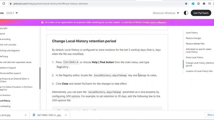Open the PyCharm version 2020.3 dropdown
This screenshot has width=214, height=120.
pos(12,13)
